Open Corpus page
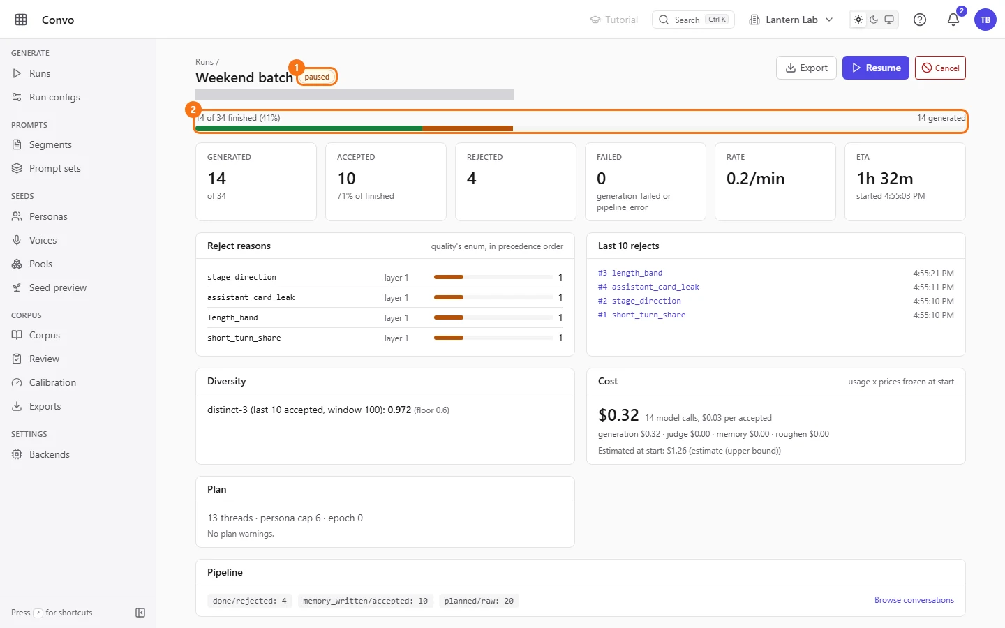Image resolution: width=1005 pixels, height=628 pixels. point(77,335)
